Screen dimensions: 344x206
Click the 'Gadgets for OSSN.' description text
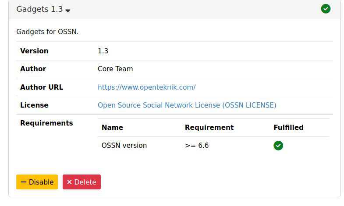[47, 31]
